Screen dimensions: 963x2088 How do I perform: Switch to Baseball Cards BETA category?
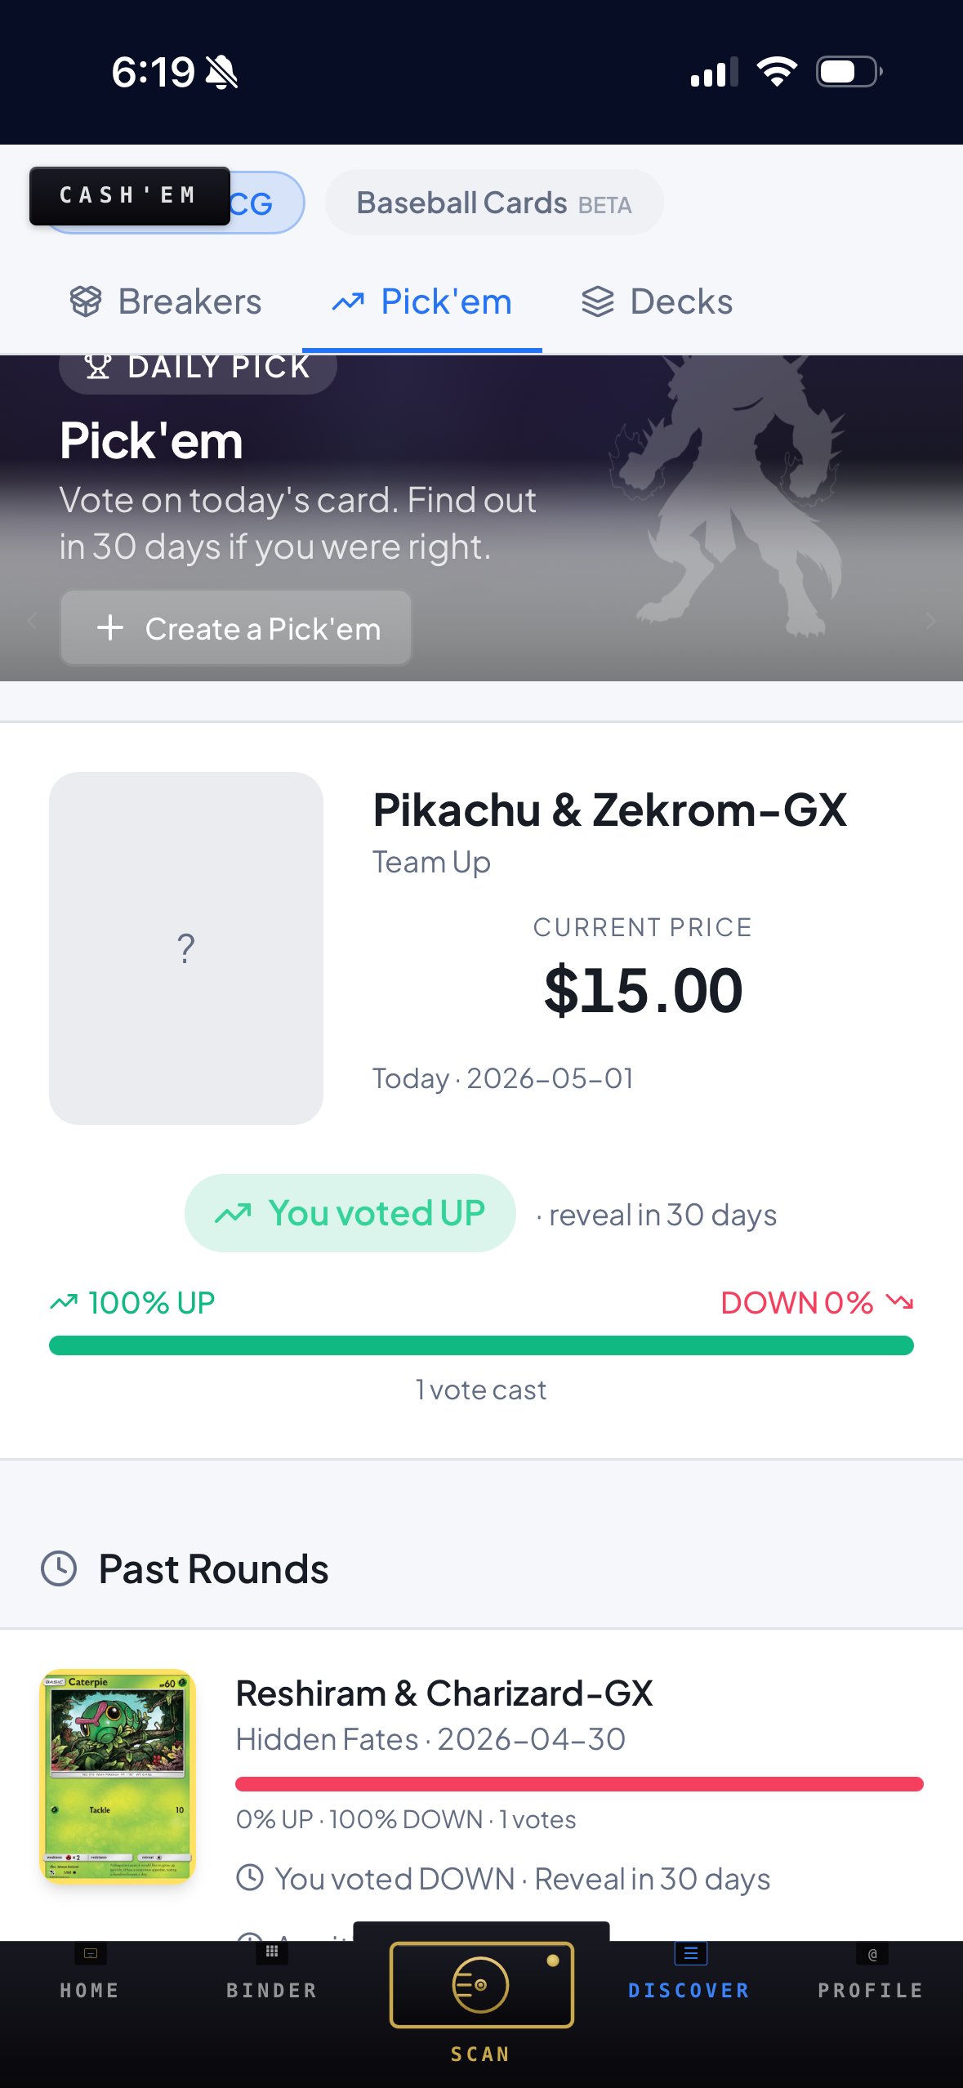[494, 203]
